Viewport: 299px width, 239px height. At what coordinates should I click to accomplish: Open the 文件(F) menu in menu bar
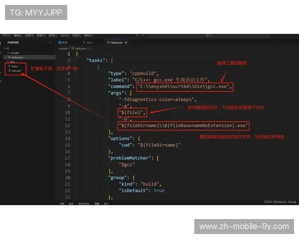coord(5,35)
